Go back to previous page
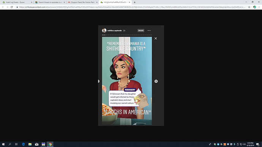The width and height of the screenshot is (262, 147). tap(3, 7)
